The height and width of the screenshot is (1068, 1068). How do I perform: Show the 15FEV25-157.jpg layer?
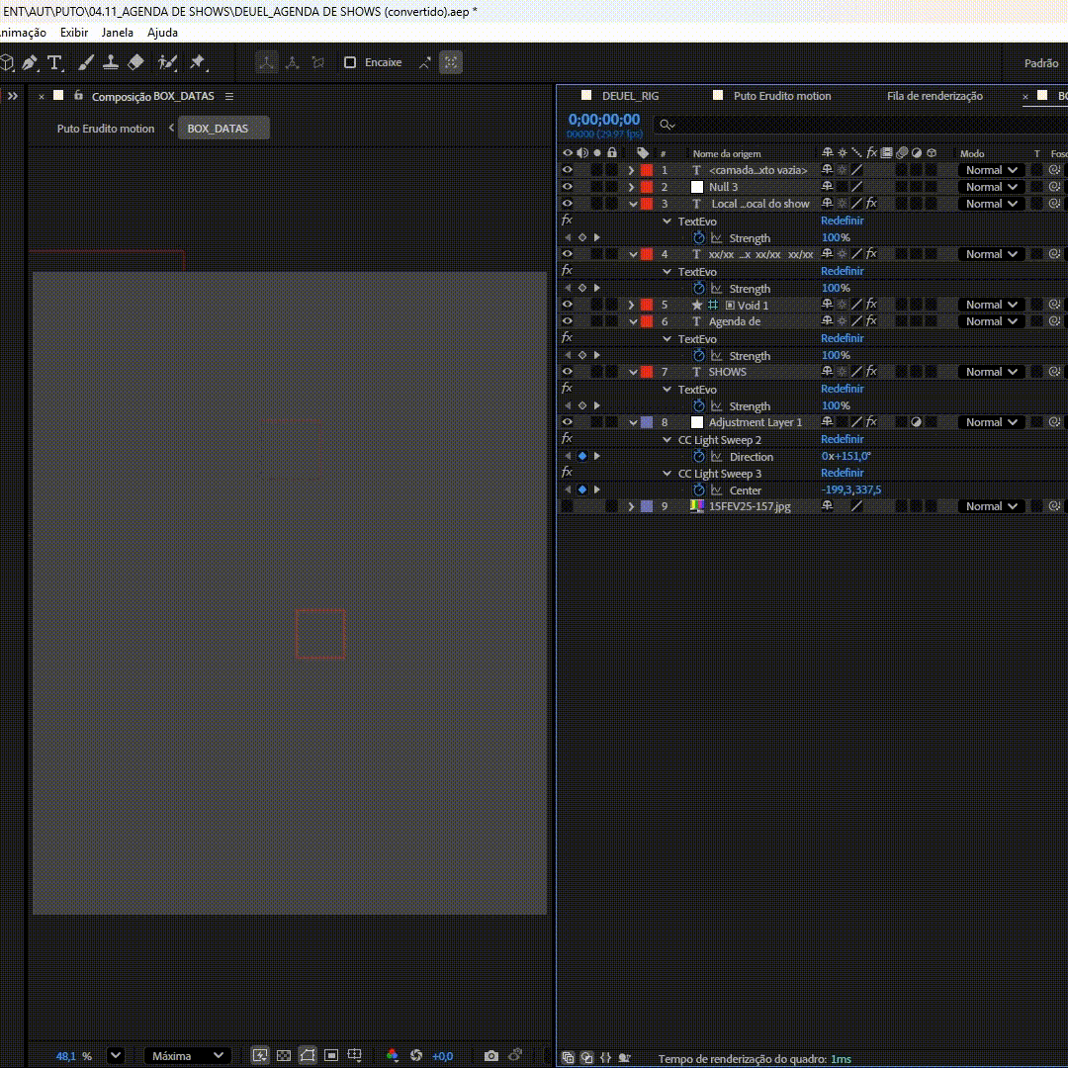567,506
